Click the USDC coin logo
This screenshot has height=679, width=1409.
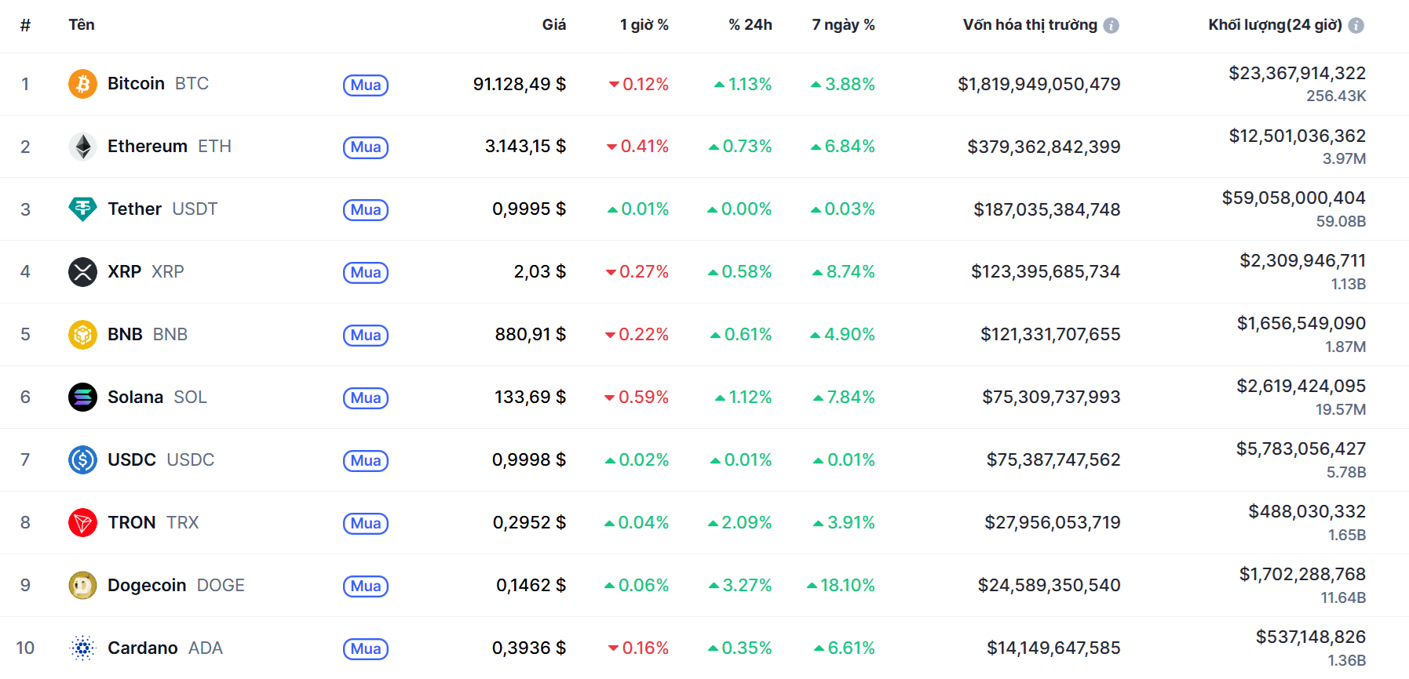[82, 460]
